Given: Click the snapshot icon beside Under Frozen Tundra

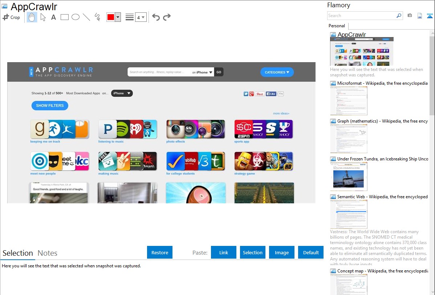Looking at the screenshot, I should [x=333, y=159].
